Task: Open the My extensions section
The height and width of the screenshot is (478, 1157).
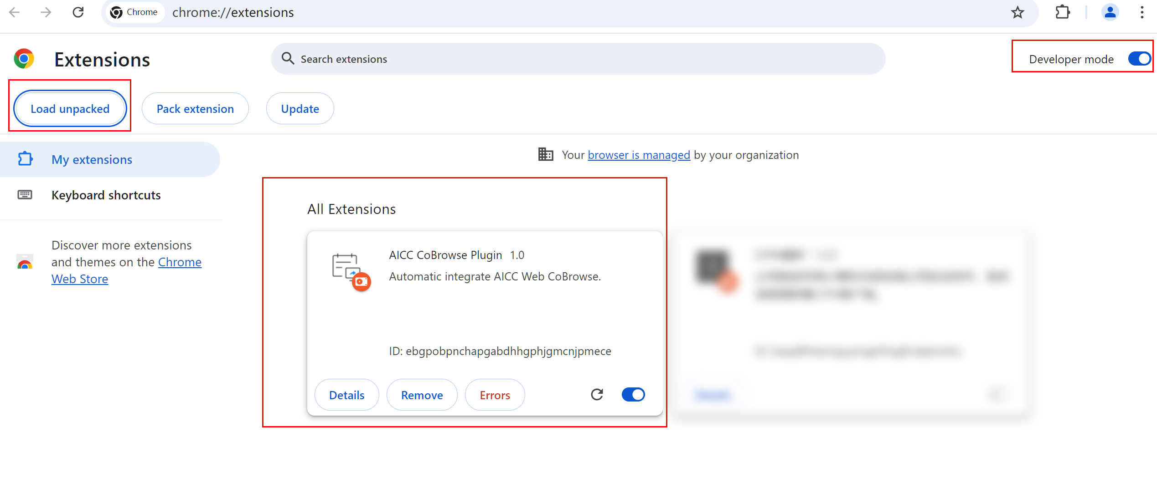Action: coord(110,159)
